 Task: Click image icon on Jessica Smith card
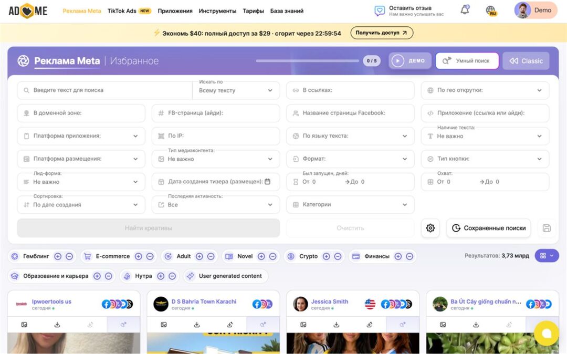coord(303,325)
